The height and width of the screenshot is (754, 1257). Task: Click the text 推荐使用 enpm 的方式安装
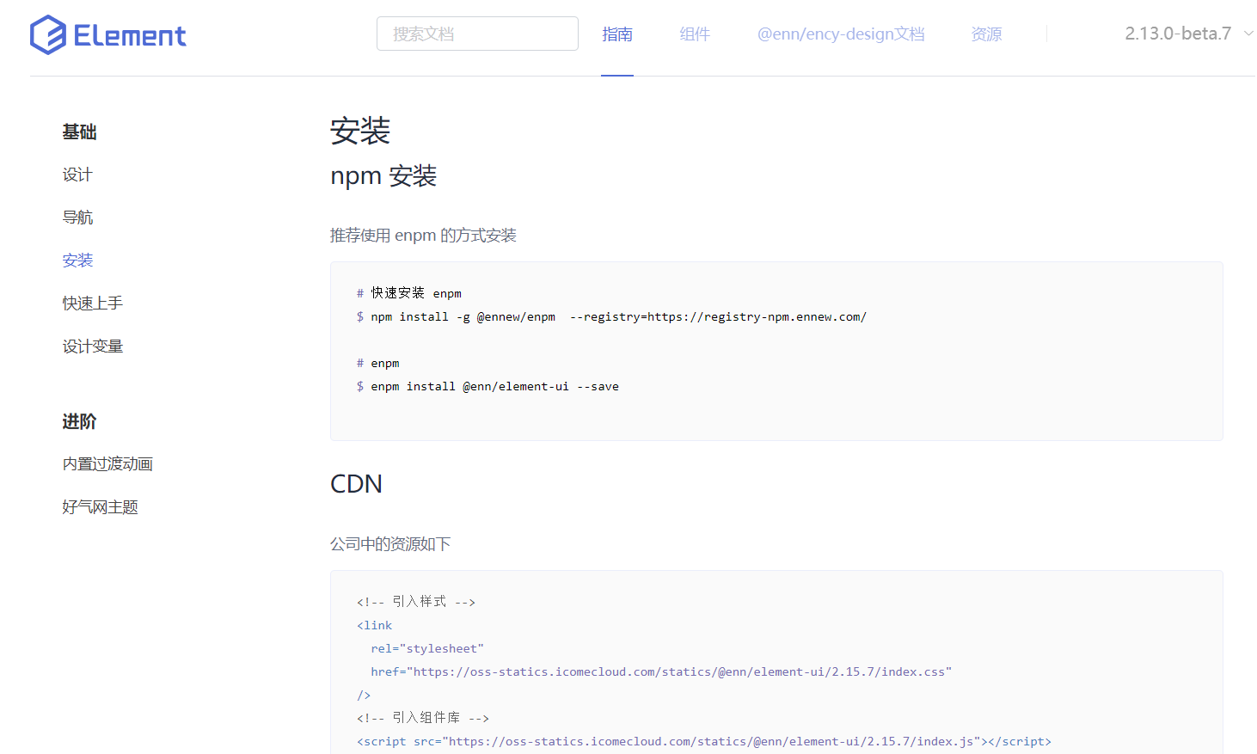[x=423, y=236]
